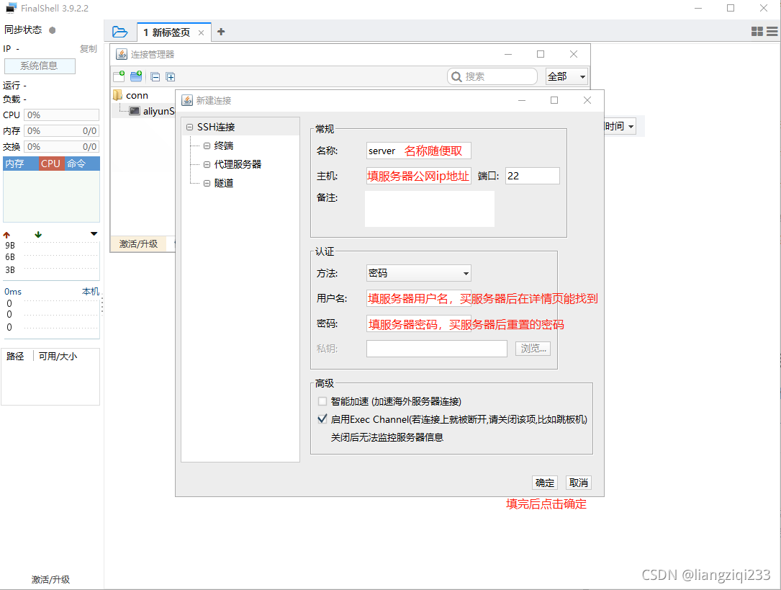
Task: Expand all icon in connection manager toolbar
Action: (x=171, y=77)
